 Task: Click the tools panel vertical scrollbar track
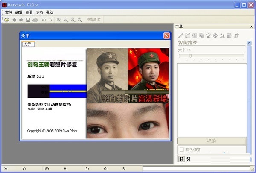coord(249,100)
